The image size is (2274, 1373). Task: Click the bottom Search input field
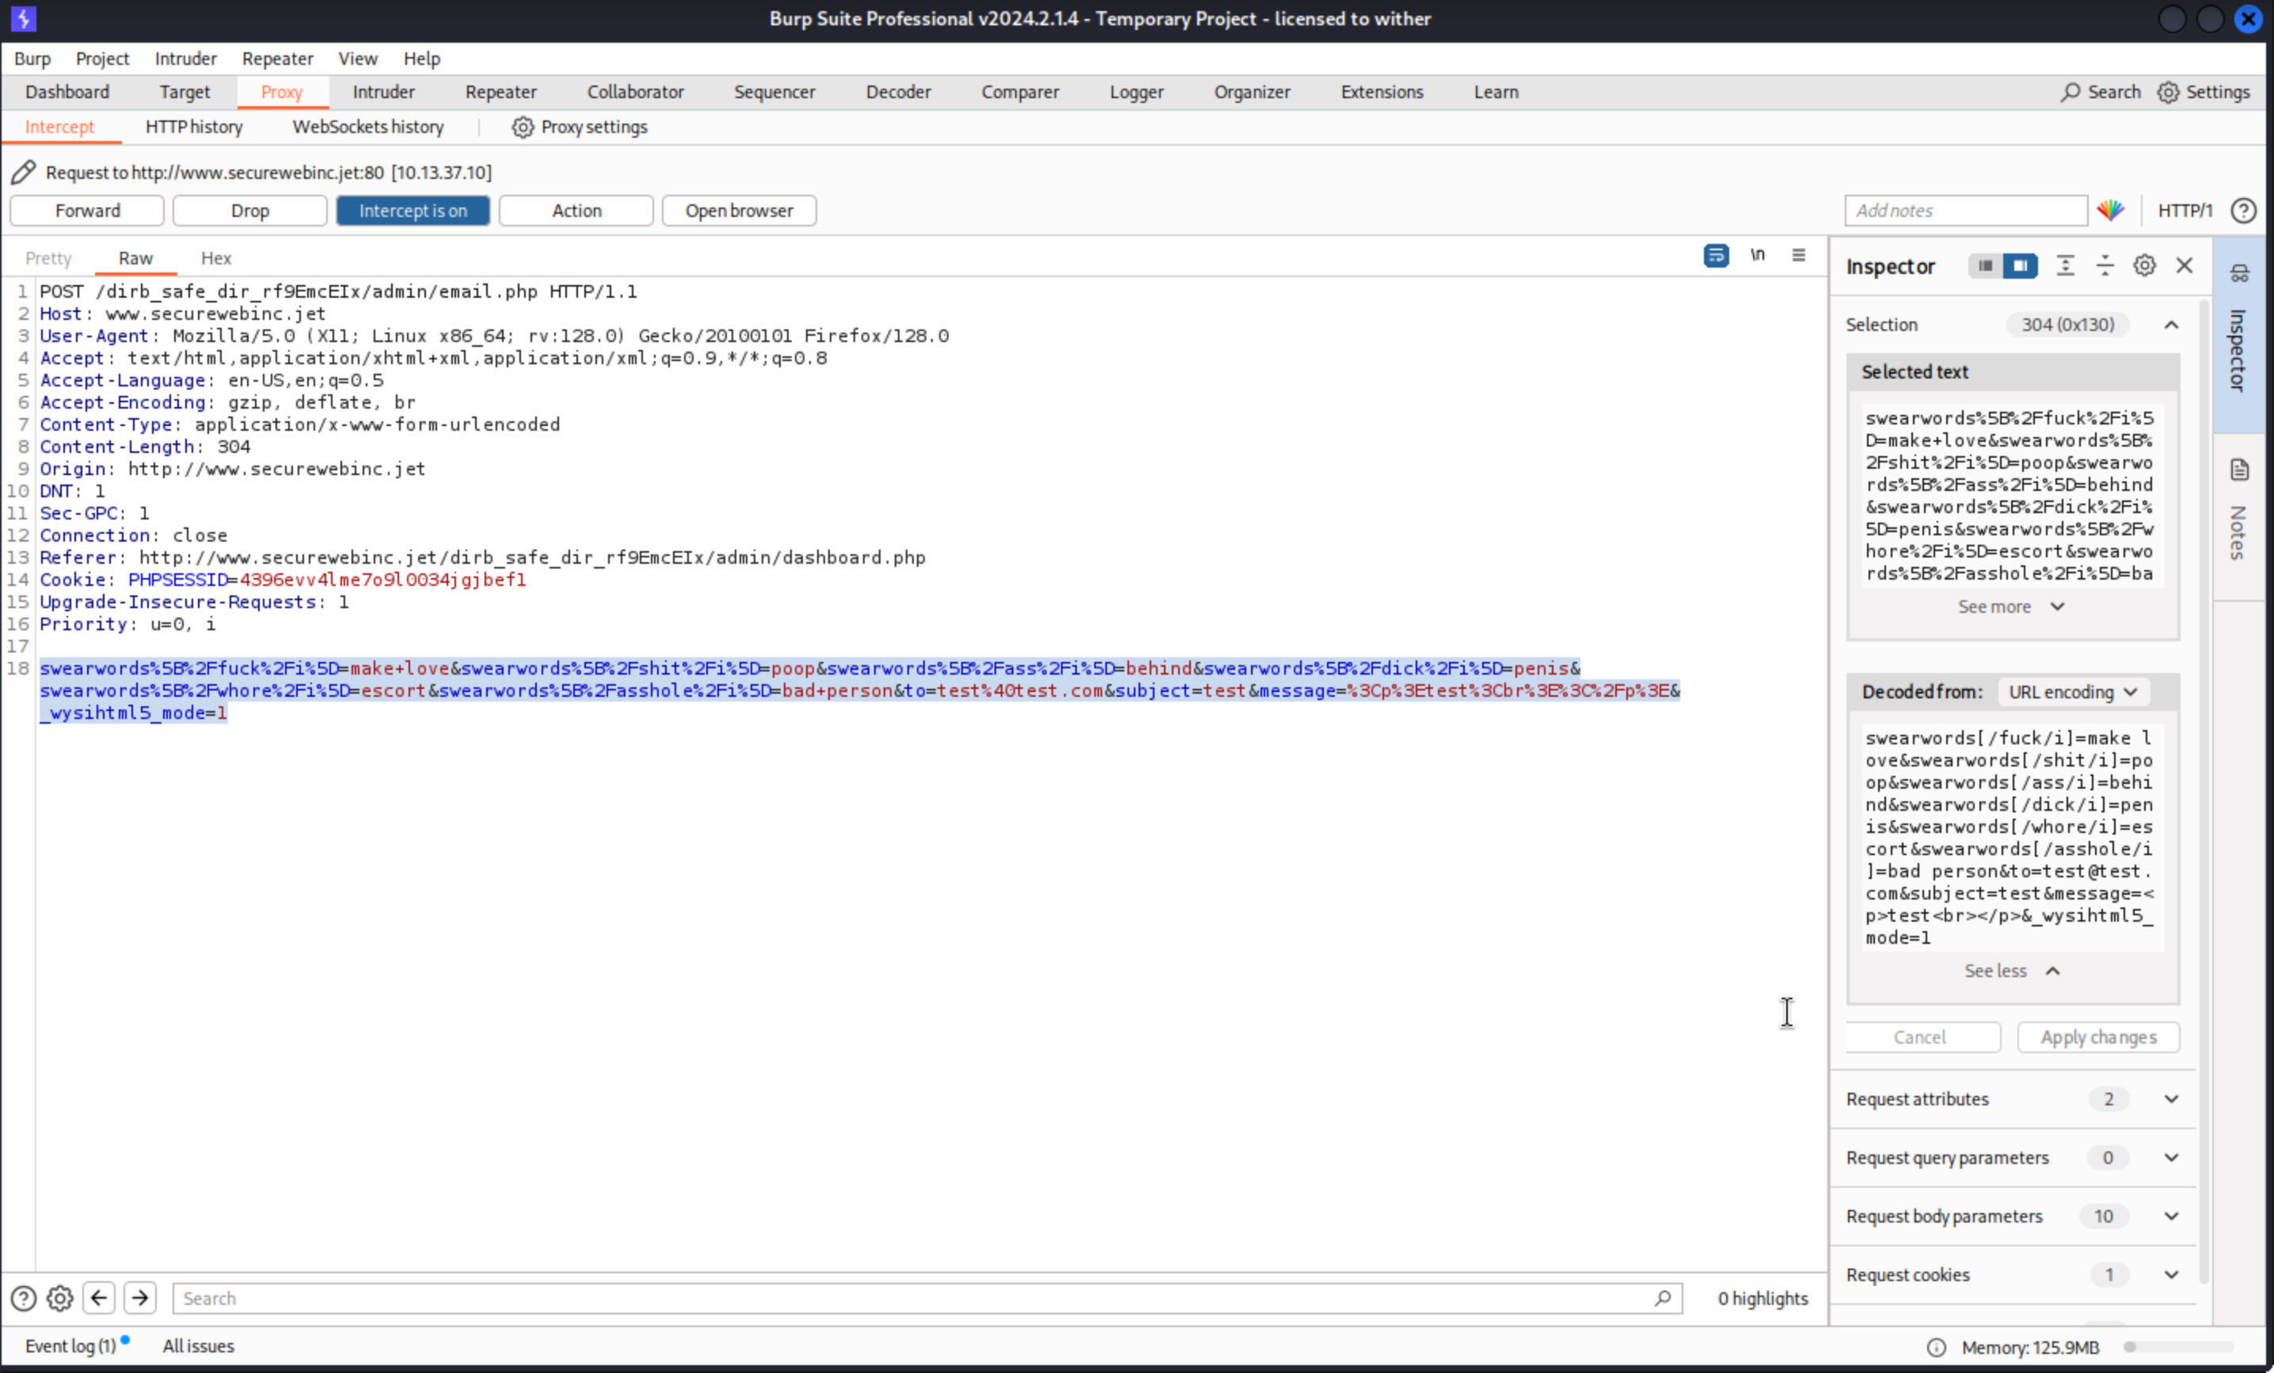tap(926, 1299)
